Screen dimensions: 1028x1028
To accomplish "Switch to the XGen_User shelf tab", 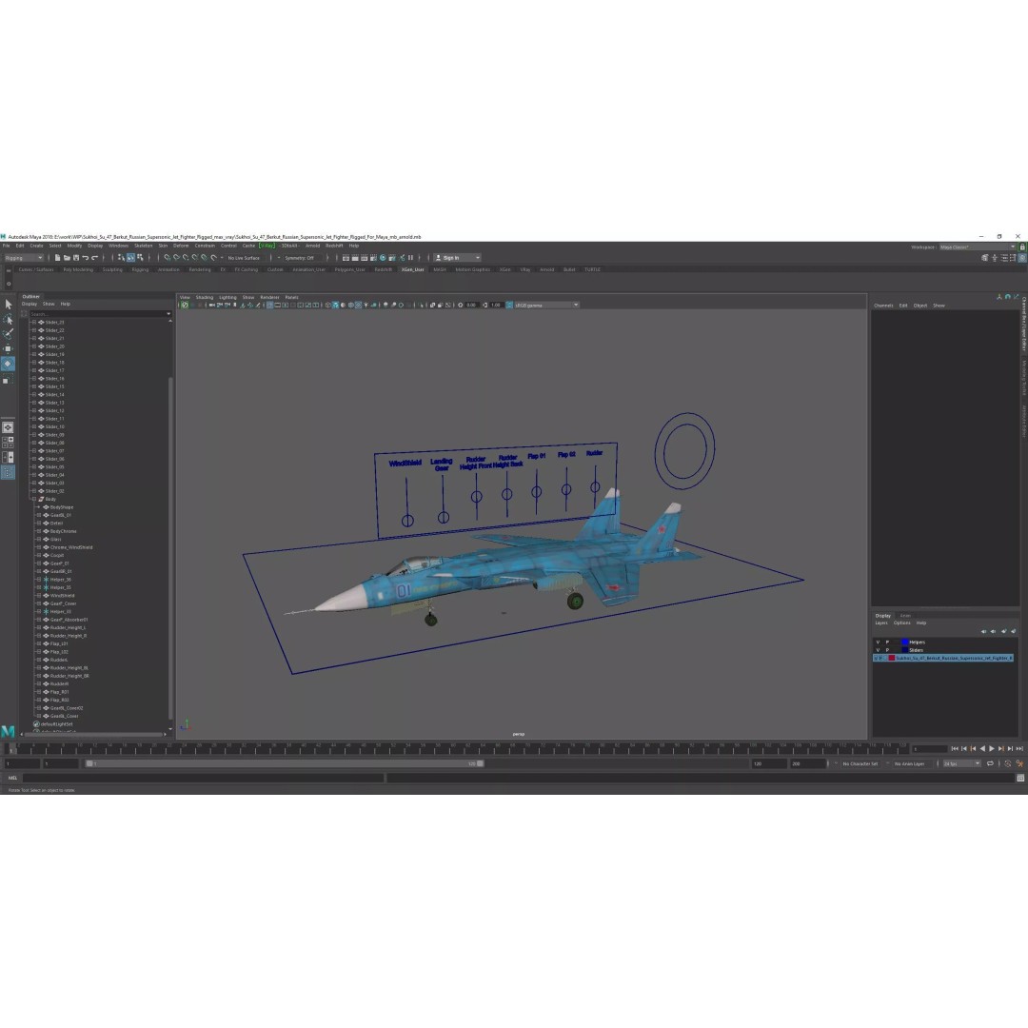I will (412, 269).
